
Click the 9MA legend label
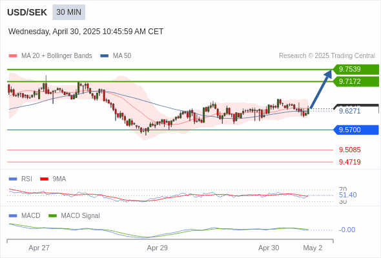click(59, 179)
